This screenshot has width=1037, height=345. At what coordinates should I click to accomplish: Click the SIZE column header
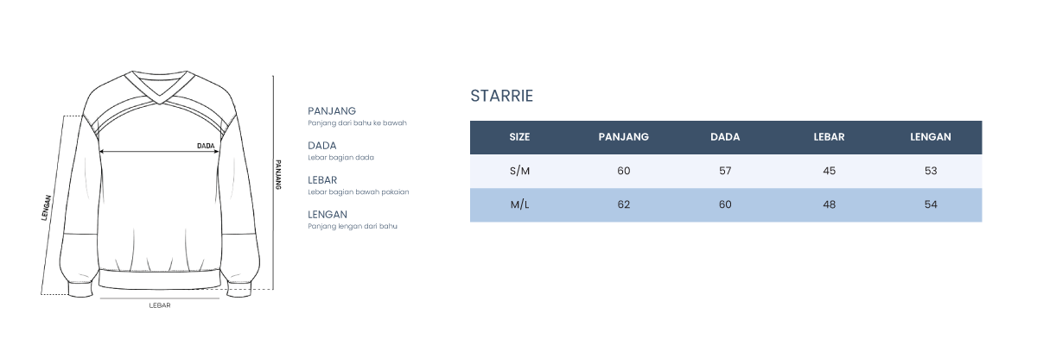point(519,137)
